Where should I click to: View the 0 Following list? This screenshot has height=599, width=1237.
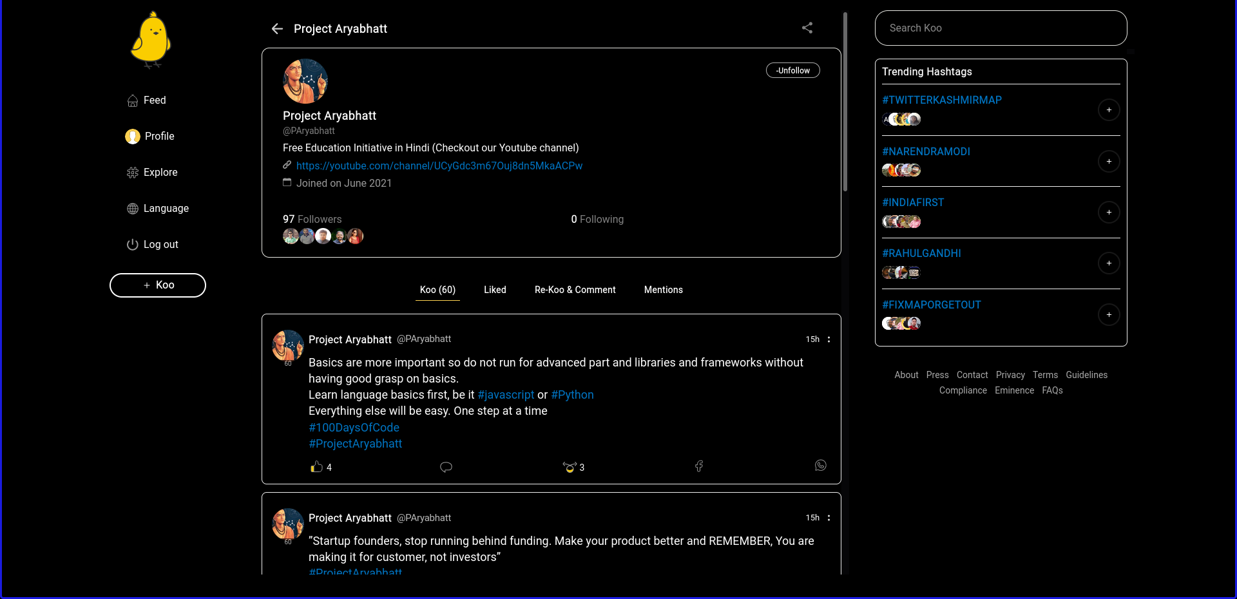pos(597,219)
